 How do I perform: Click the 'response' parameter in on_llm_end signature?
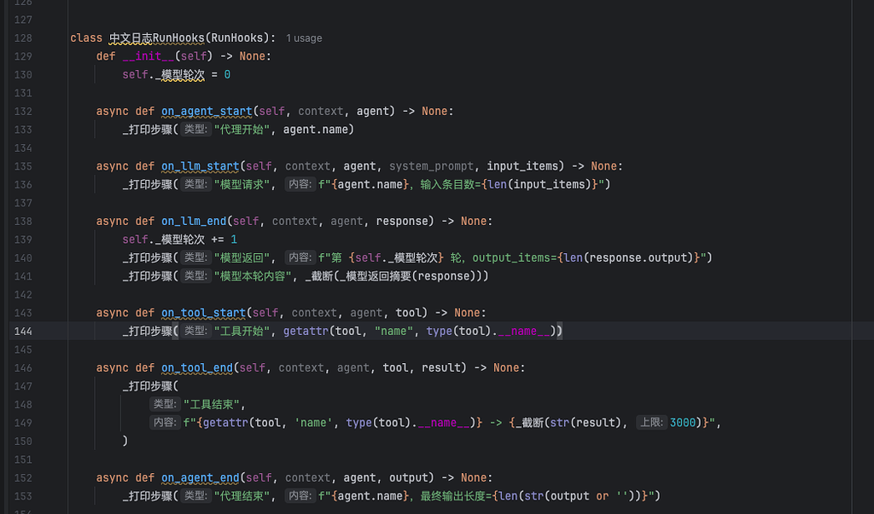tap(403, 222)
